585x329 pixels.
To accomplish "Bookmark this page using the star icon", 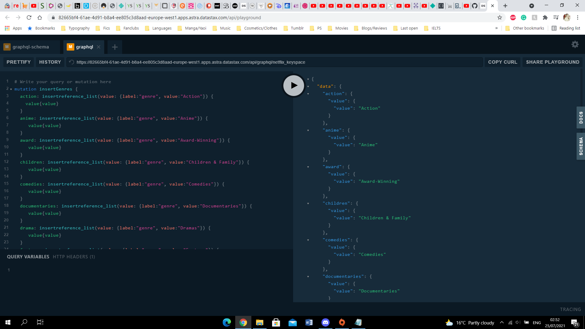I will click(500, 17).
